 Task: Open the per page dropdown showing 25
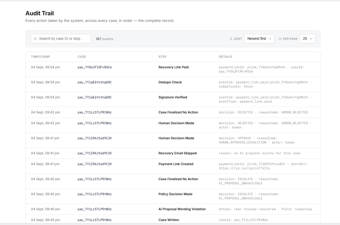(307, 39)
